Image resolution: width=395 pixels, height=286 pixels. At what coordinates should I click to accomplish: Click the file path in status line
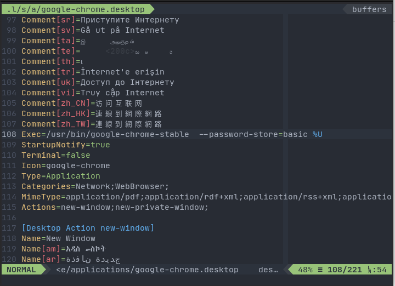pos(147,270)
